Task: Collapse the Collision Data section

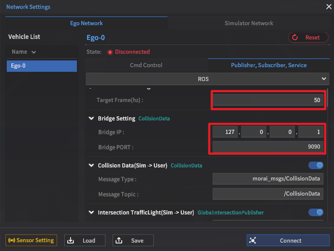Action: coord(91,166)
